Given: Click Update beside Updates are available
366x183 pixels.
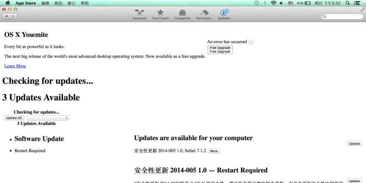Looking at the screenshot, I should tap(354, 144).
